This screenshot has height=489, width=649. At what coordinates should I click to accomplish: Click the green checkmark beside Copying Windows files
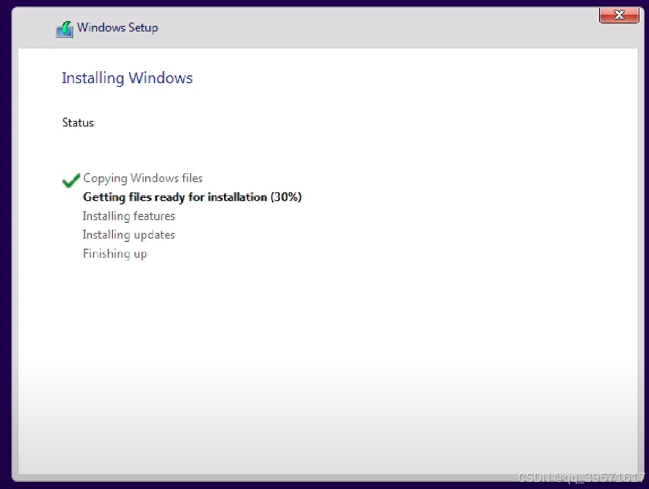click(x=70, y=180)
